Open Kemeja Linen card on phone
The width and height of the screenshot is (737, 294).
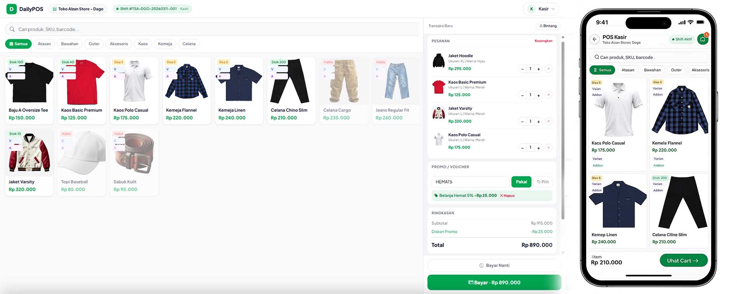(x=618, y=211)
